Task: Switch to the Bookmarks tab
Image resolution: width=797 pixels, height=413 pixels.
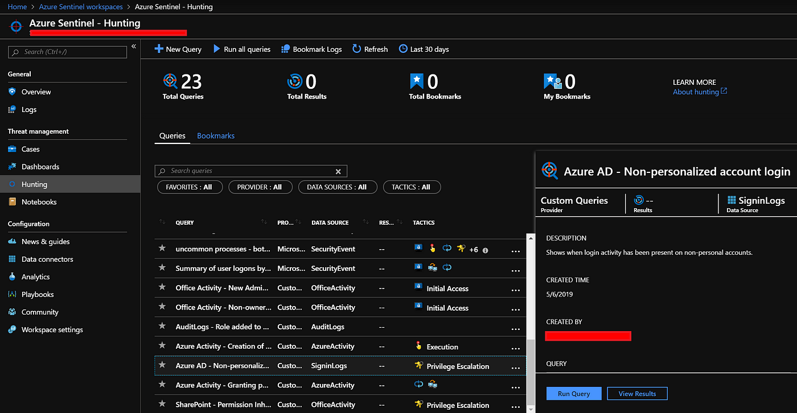Action: click(216, 136)
